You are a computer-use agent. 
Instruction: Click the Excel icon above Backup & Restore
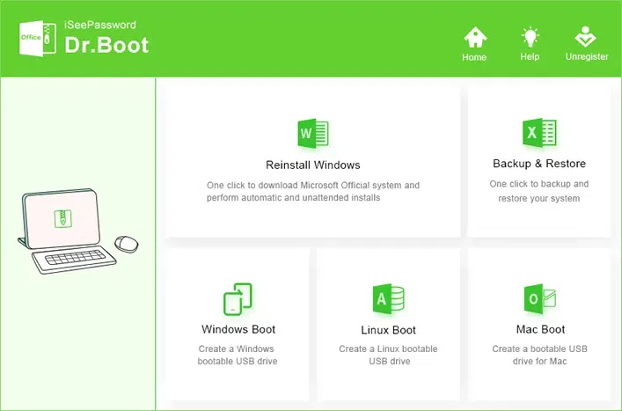point(538,133)
